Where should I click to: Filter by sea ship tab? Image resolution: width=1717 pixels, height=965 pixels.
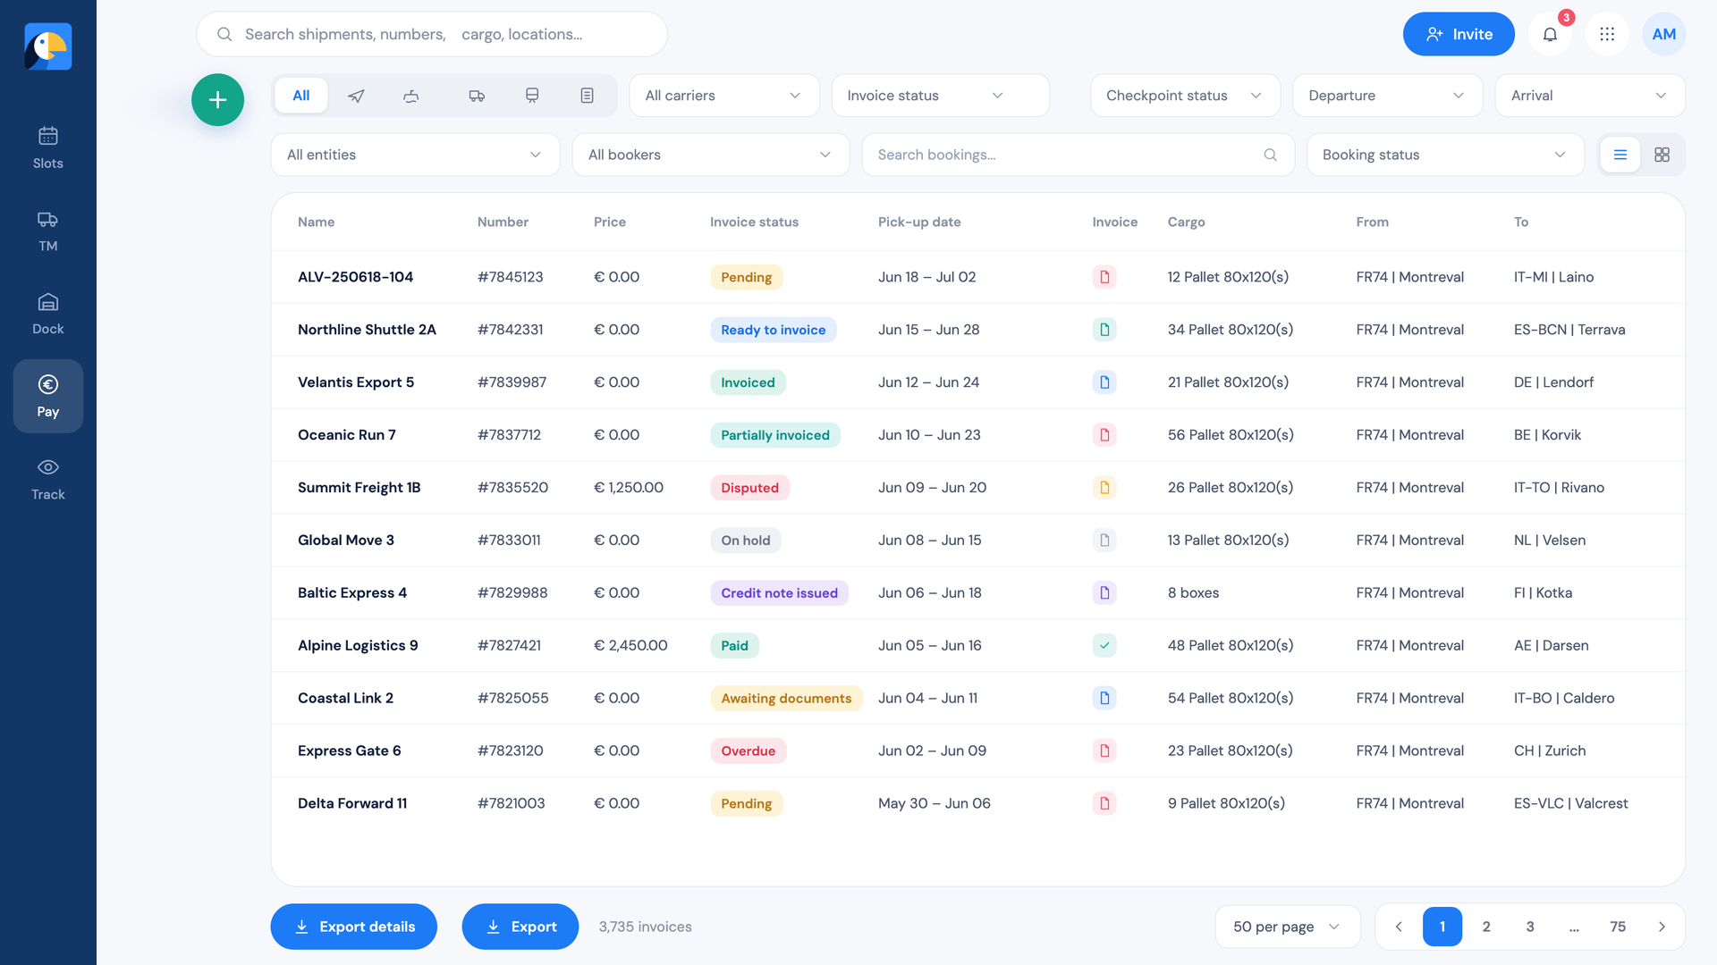point(411,96)
